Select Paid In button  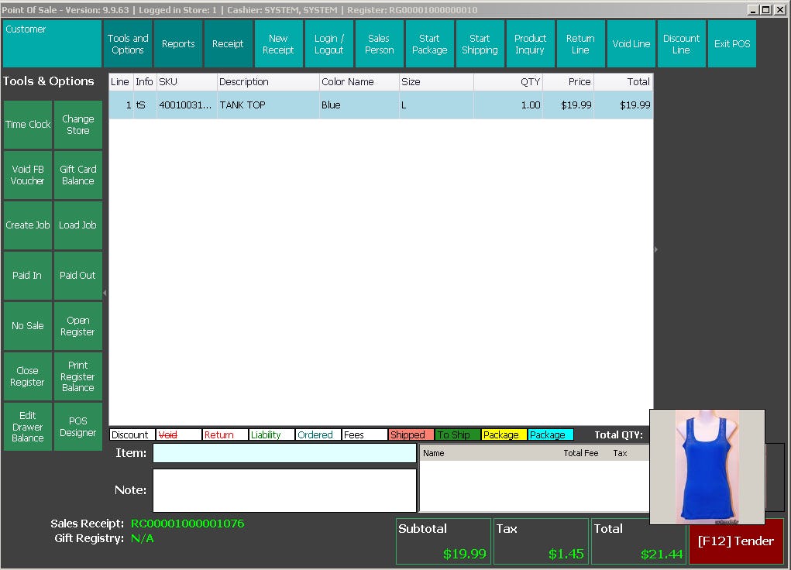click(x=28, y=276)
